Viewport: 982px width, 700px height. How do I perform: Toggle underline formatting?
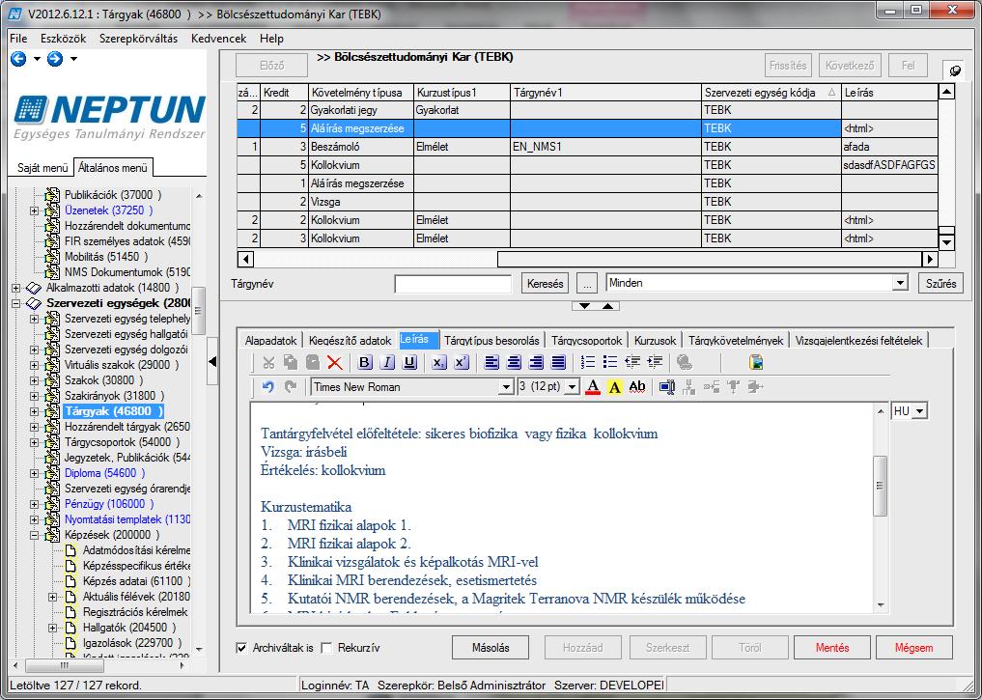click(x=409, y=362)
